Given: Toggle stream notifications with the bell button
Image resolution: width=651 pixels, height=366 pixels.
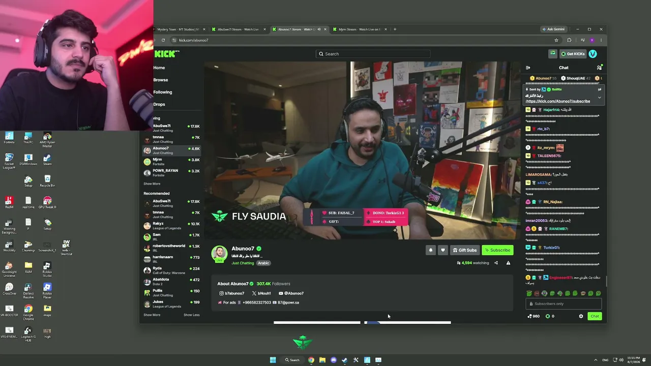Looking at the screenshot, I should pyautogui.click(x=430, y=250).
